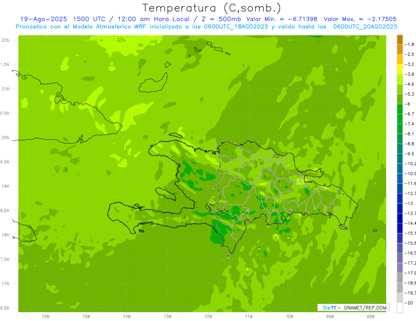Click the '-19.3' colorbar label
Image resolution: width=416 pixels, height=321 pixels.
(410, 293)
